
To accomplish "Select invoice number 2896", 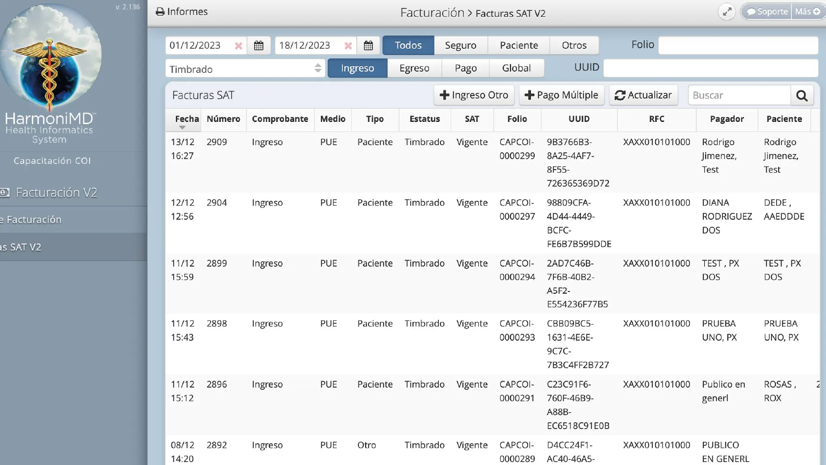I will pyautogui.click(x=216, y=384).
